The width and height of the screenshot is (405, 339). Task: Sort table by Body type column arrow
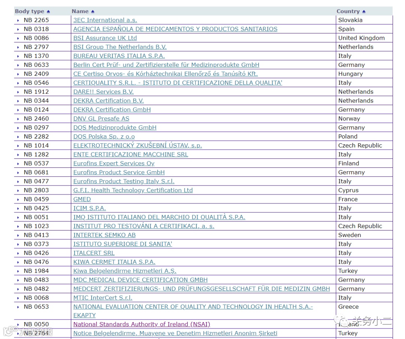click(x=48, y=12)
